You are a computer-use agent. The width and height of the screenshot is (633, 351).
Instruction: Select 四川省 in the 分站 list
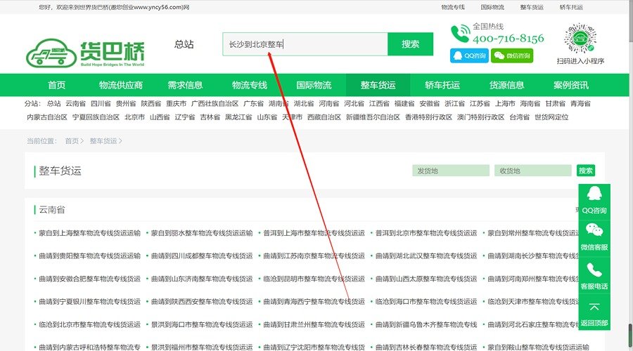(x=101, y=103)
